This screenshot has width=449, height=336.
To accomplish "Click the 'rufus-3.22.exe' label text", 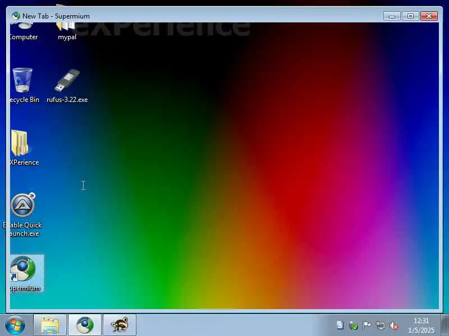I will [67, 100].
